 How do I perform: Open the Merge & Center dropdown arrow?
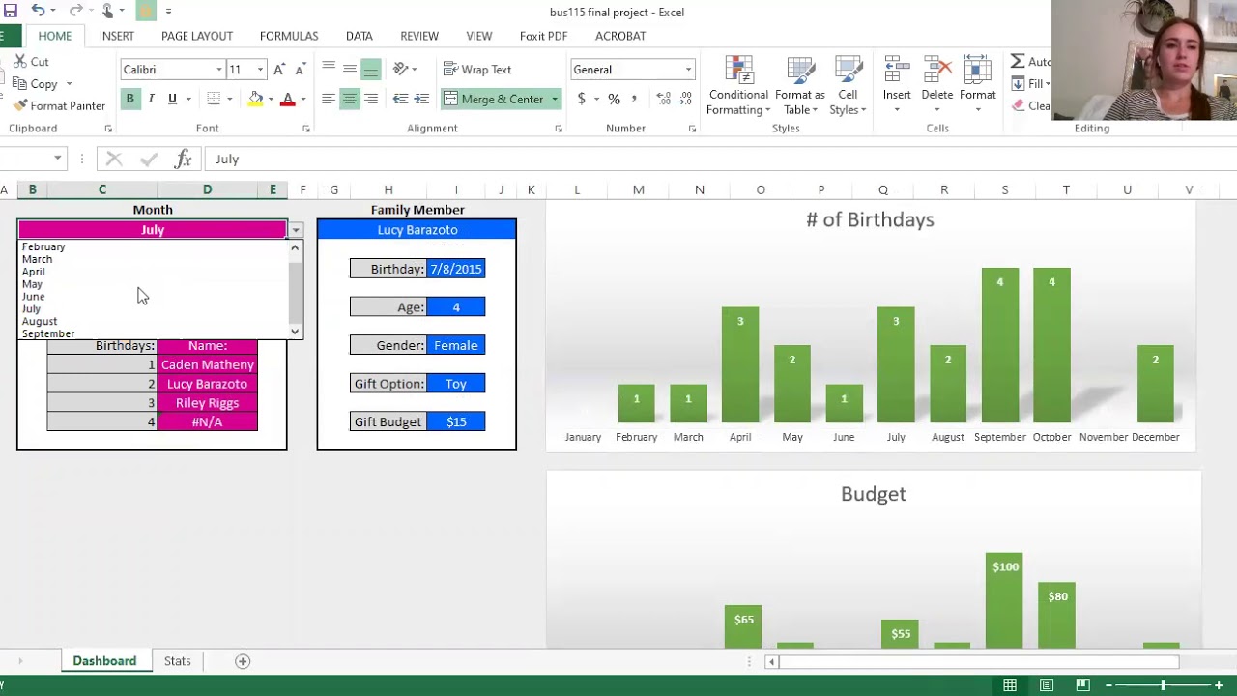point(555,99)
